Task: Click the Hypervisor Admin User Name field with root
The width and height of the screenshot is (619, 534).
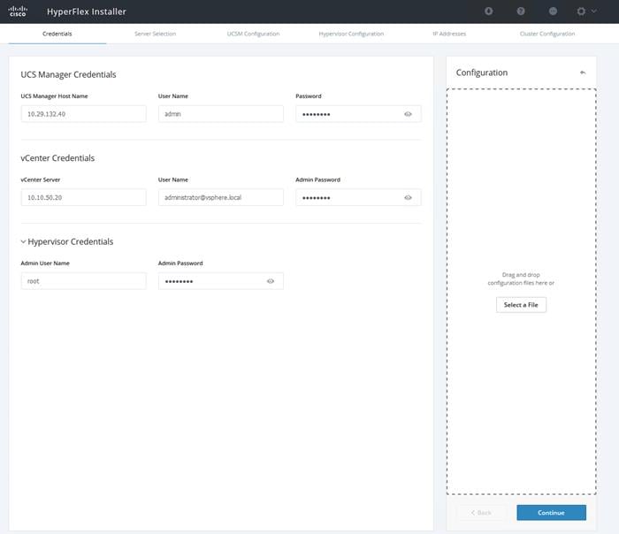Action: tap(84, 281)
